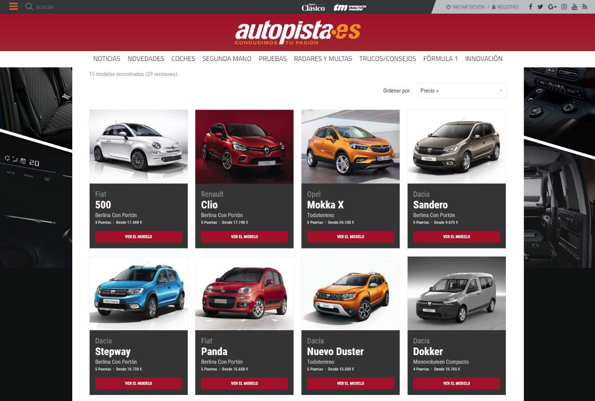Click the Dacia Stepway image
Viewport: 595px width, 401px height.
(138, 293)
